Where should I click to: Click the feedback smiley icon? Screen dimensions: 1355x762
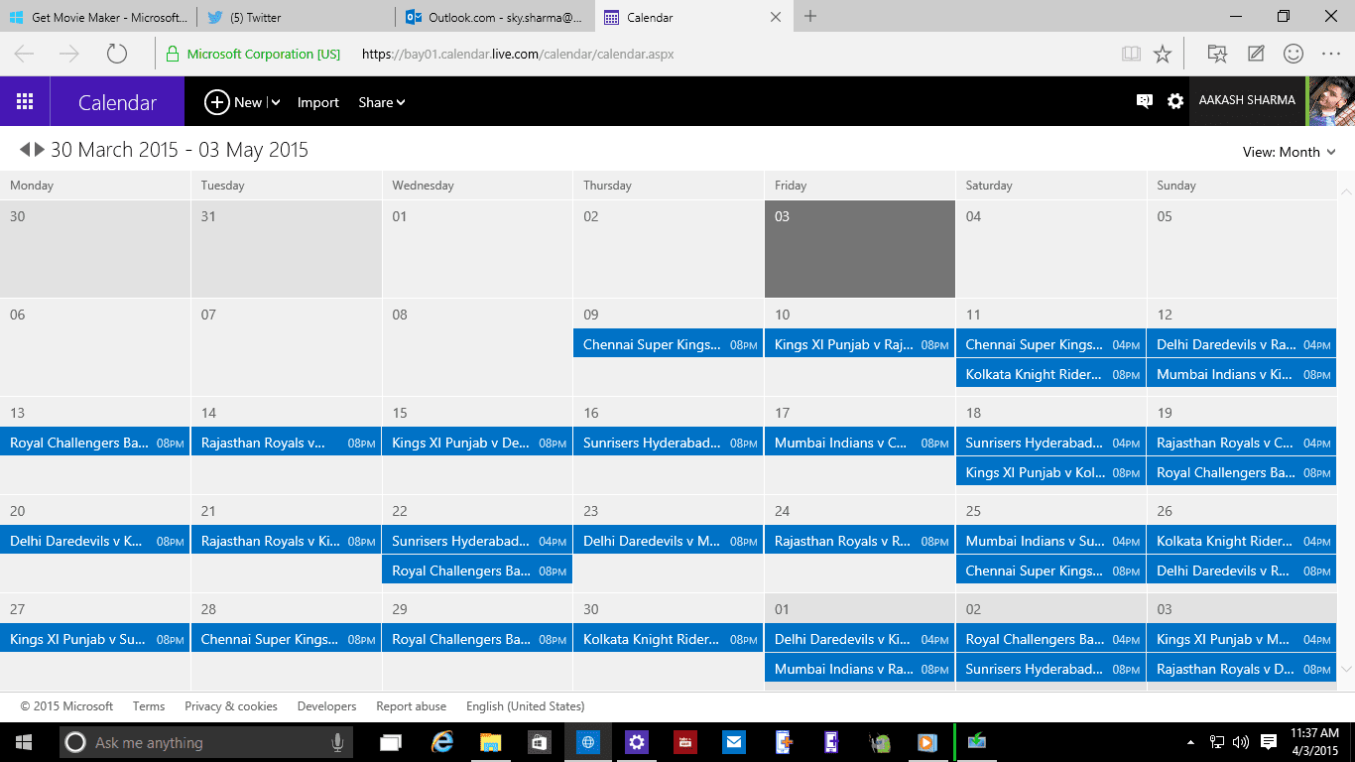coord(1293,54)
